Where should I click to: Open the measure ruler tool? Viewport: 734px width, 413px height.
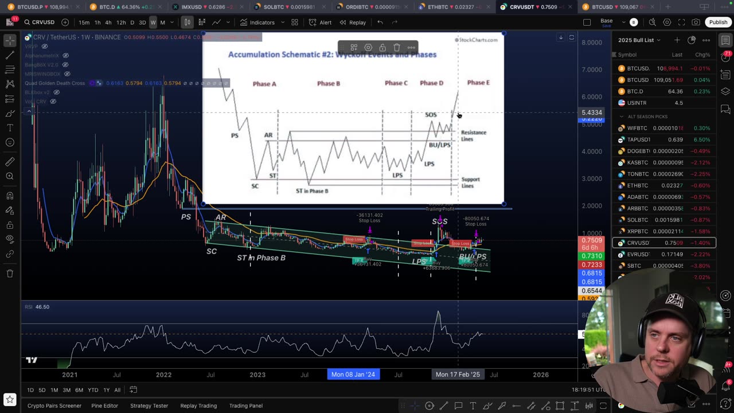(x=10, y=162)
